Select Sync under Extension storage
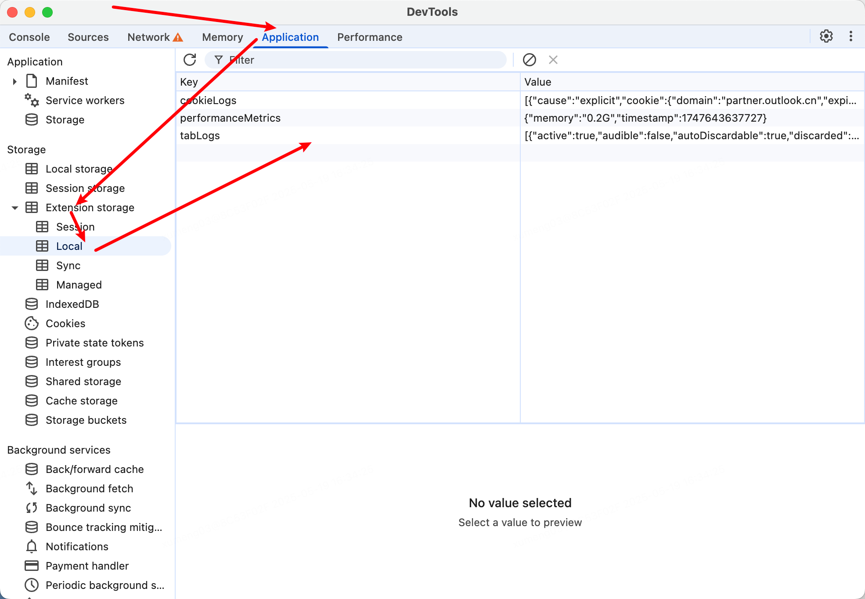Image resolution: width=865 pixels, height=599 pixels. tap(68, 266)
